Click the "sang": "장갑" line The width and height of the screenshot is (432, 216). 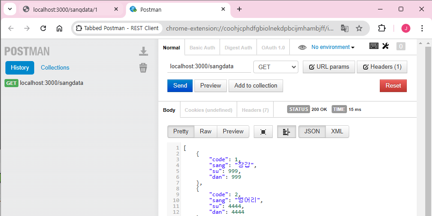233,165
